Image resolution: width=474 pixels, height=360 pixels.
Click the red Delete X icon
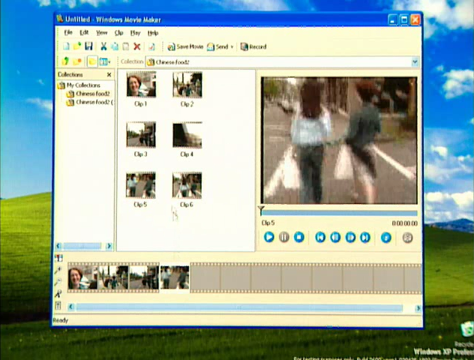coord(137,46)
